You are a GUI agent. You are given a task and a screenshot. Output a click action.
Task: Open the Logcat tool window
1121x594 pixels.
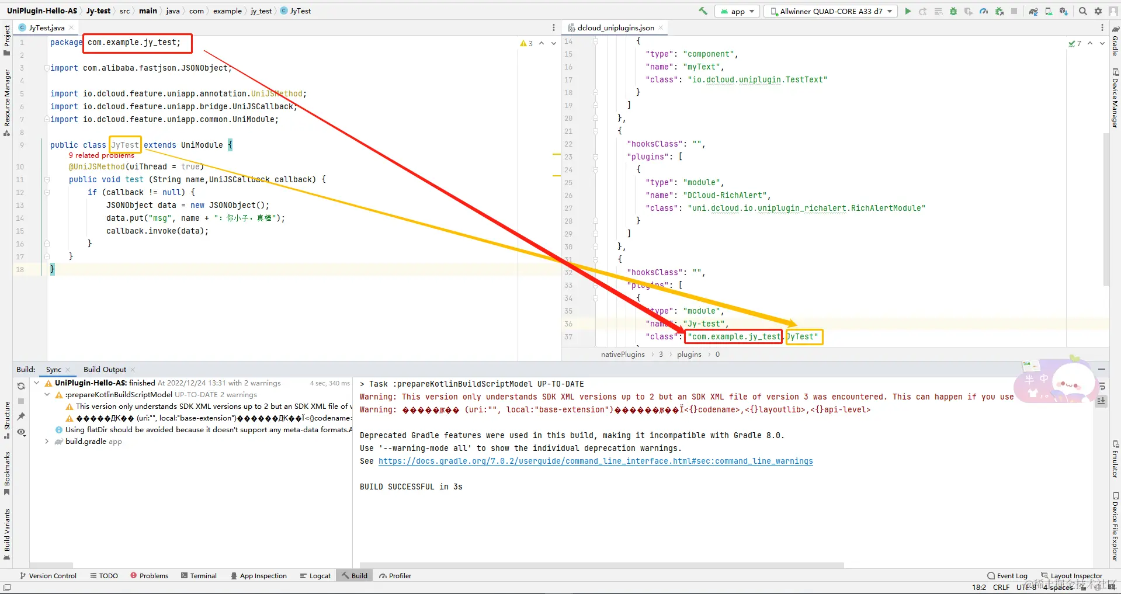point(315,576)
